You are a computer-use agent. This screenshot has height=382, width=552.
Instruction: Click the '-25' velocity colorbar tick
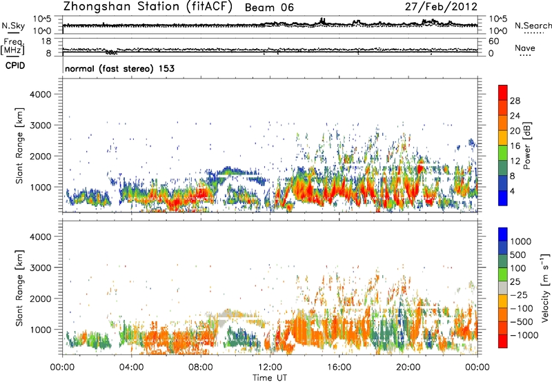click(x=519, y=294)
